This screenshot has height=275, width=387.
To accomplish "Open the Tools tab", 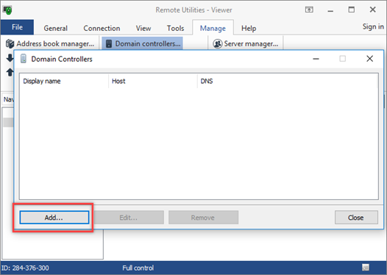I will coord(176,29).
